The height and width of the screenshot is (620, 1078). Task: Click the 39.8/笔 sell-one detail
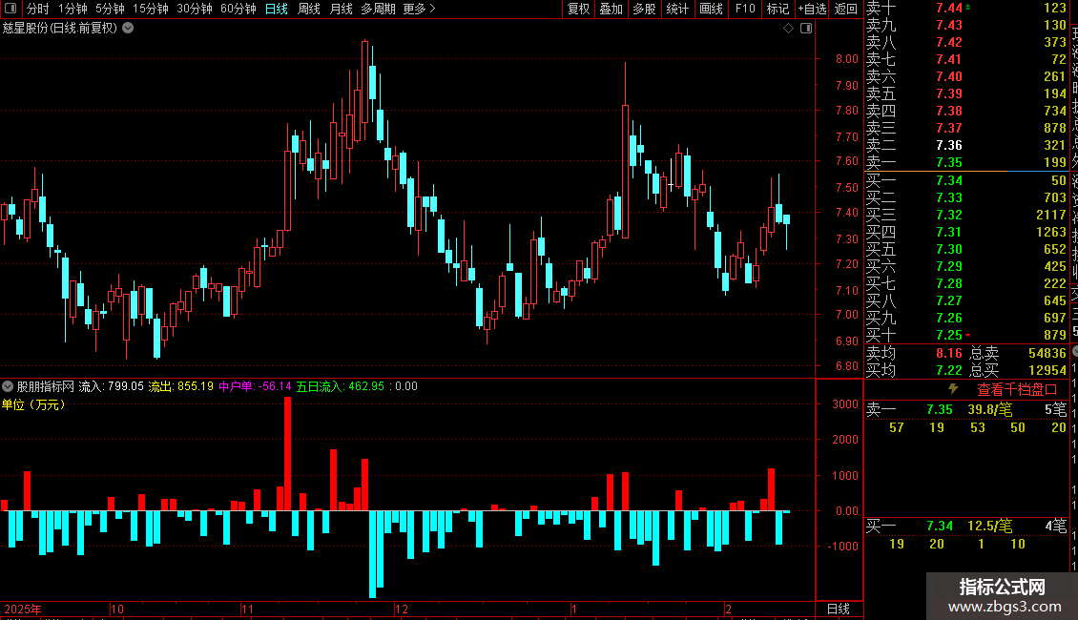[x=990, y=409]
